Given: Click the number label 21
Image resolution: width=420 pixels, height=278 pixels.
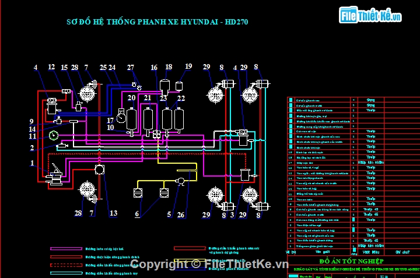Looking at the screenshot, I should pyautogui.click(x=148, y=98).
